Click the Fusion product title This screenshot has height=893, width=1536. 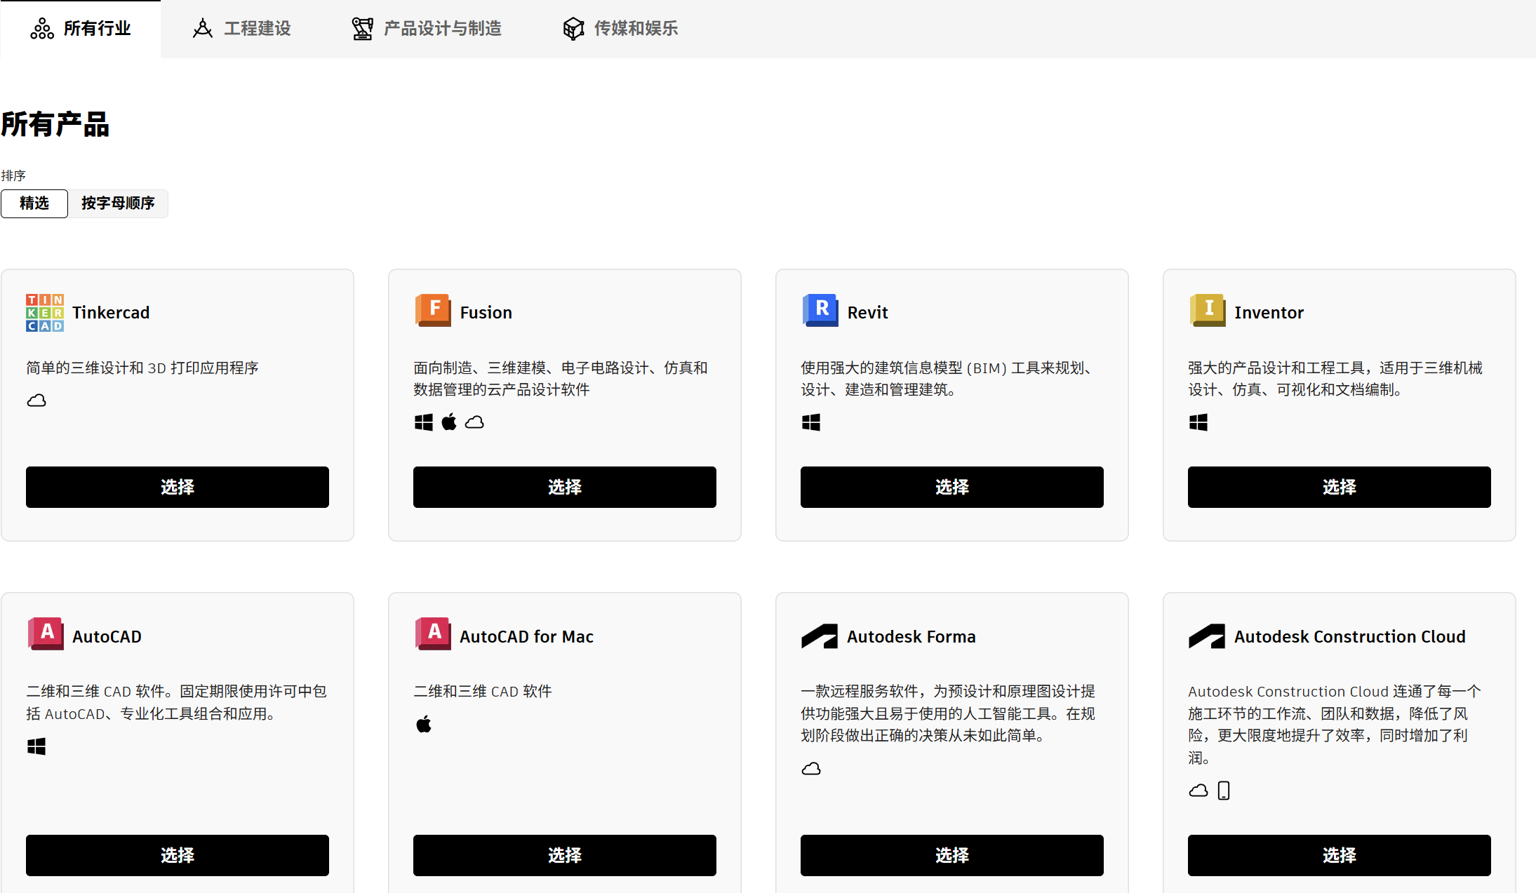[486, 313]
